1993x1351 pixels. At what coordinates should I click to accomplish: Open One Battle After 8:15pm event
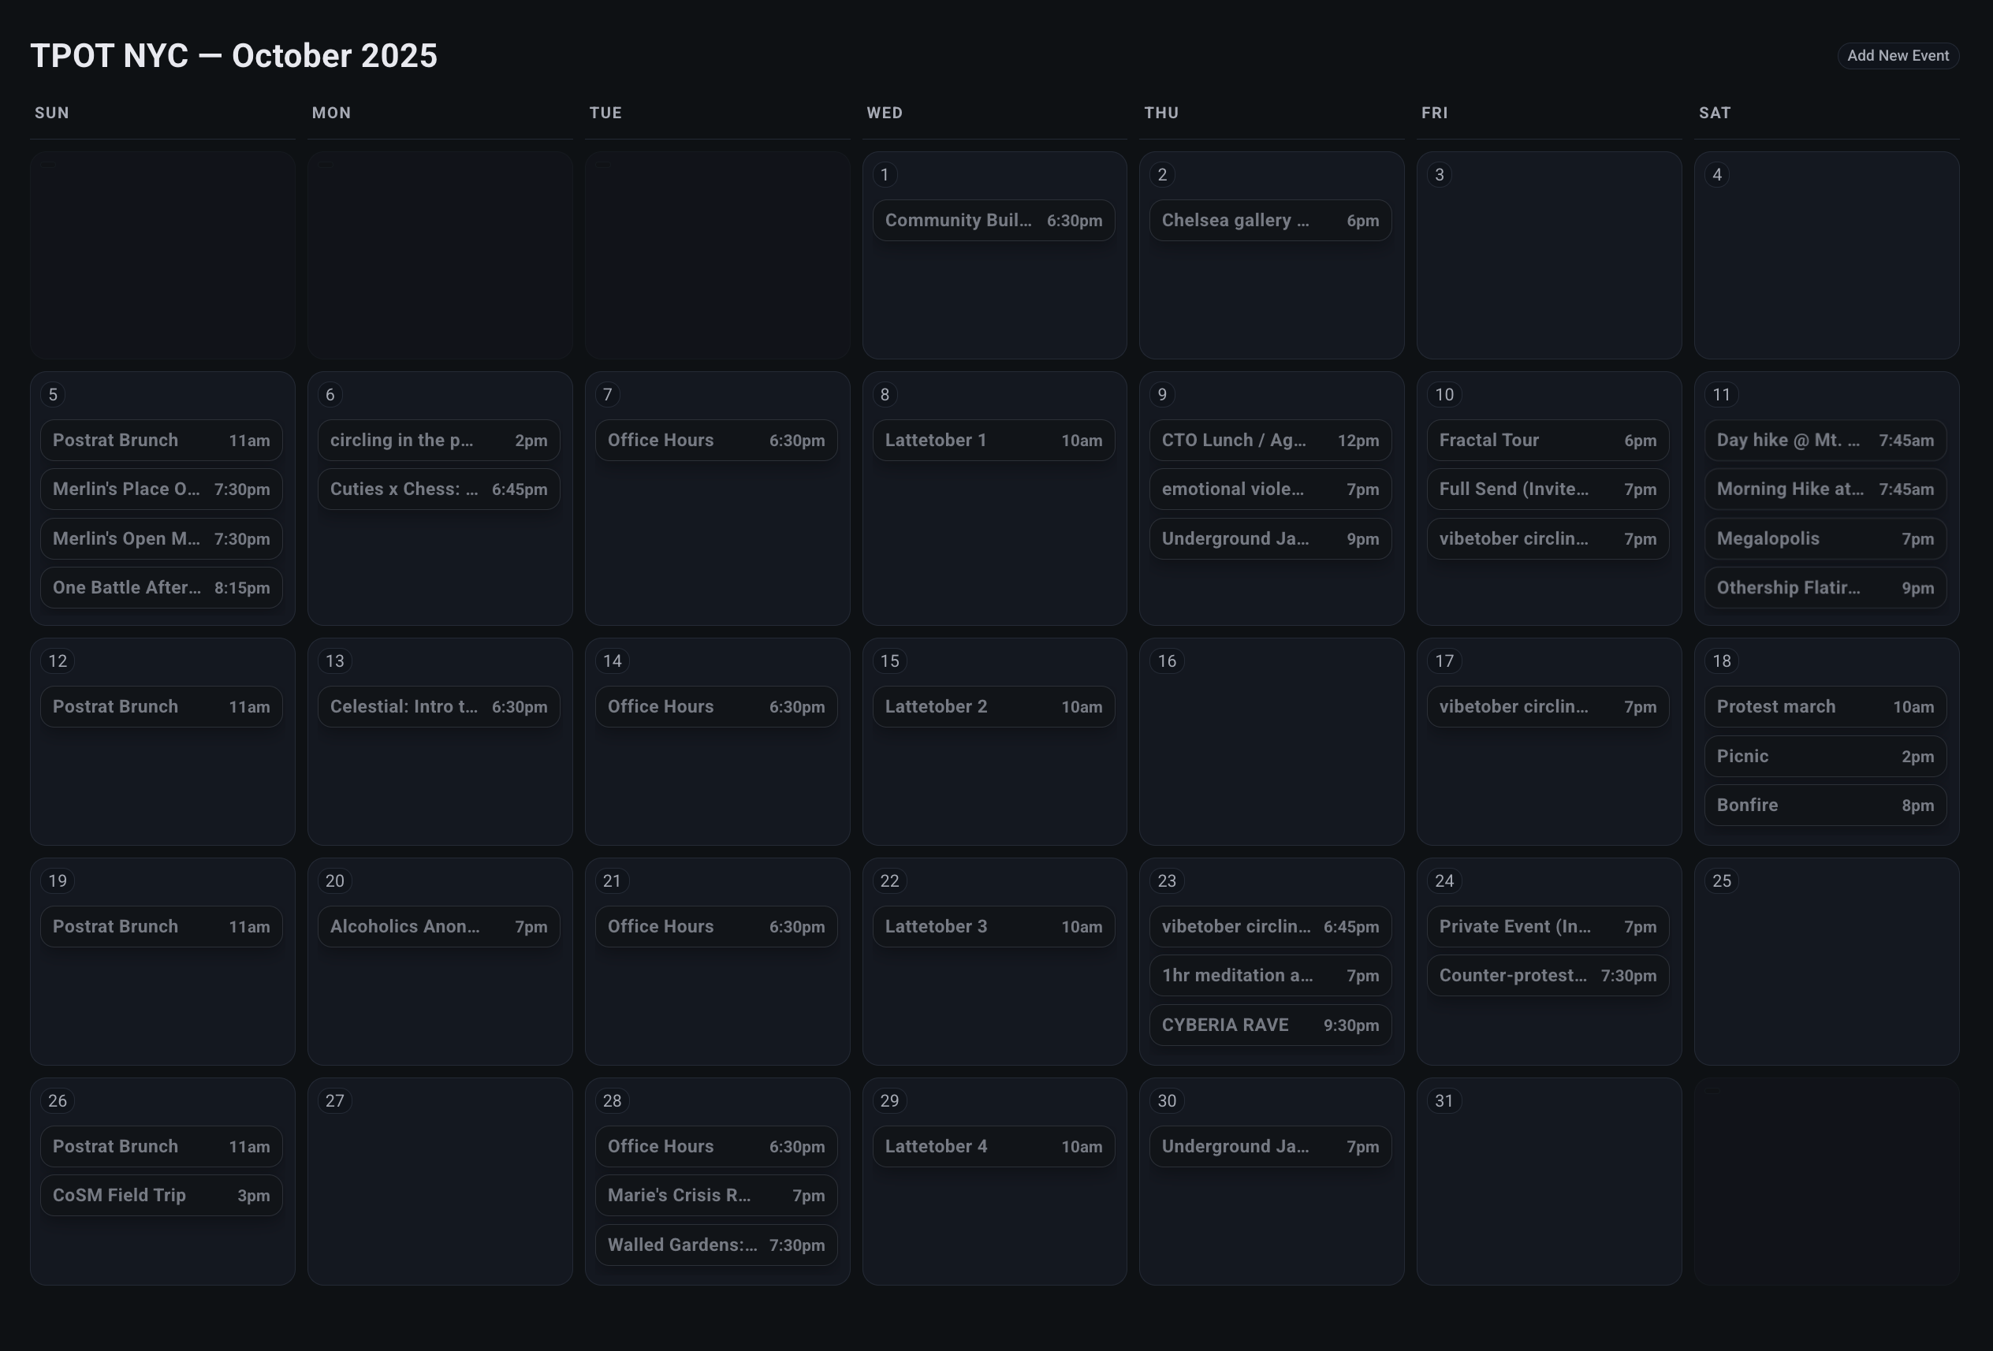pyautogui.click(x=162, y=587)
